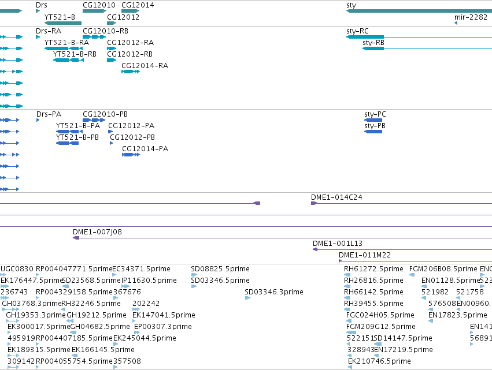Open protein YT521-B-PA
Viewport: 492px width, 370px height.
coord(69,132)
